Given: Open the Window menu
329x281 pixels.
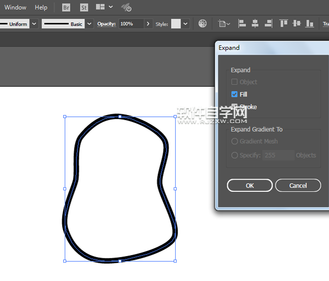Looking at the screenshot, I should coord(15,8).
